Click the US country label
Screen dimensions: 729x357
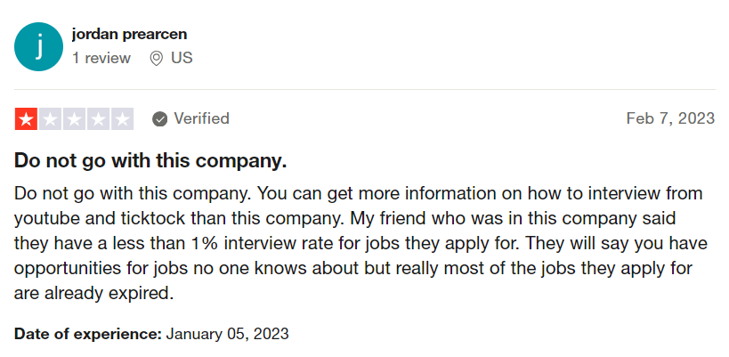pyautogui.click(x=182, y=58)
